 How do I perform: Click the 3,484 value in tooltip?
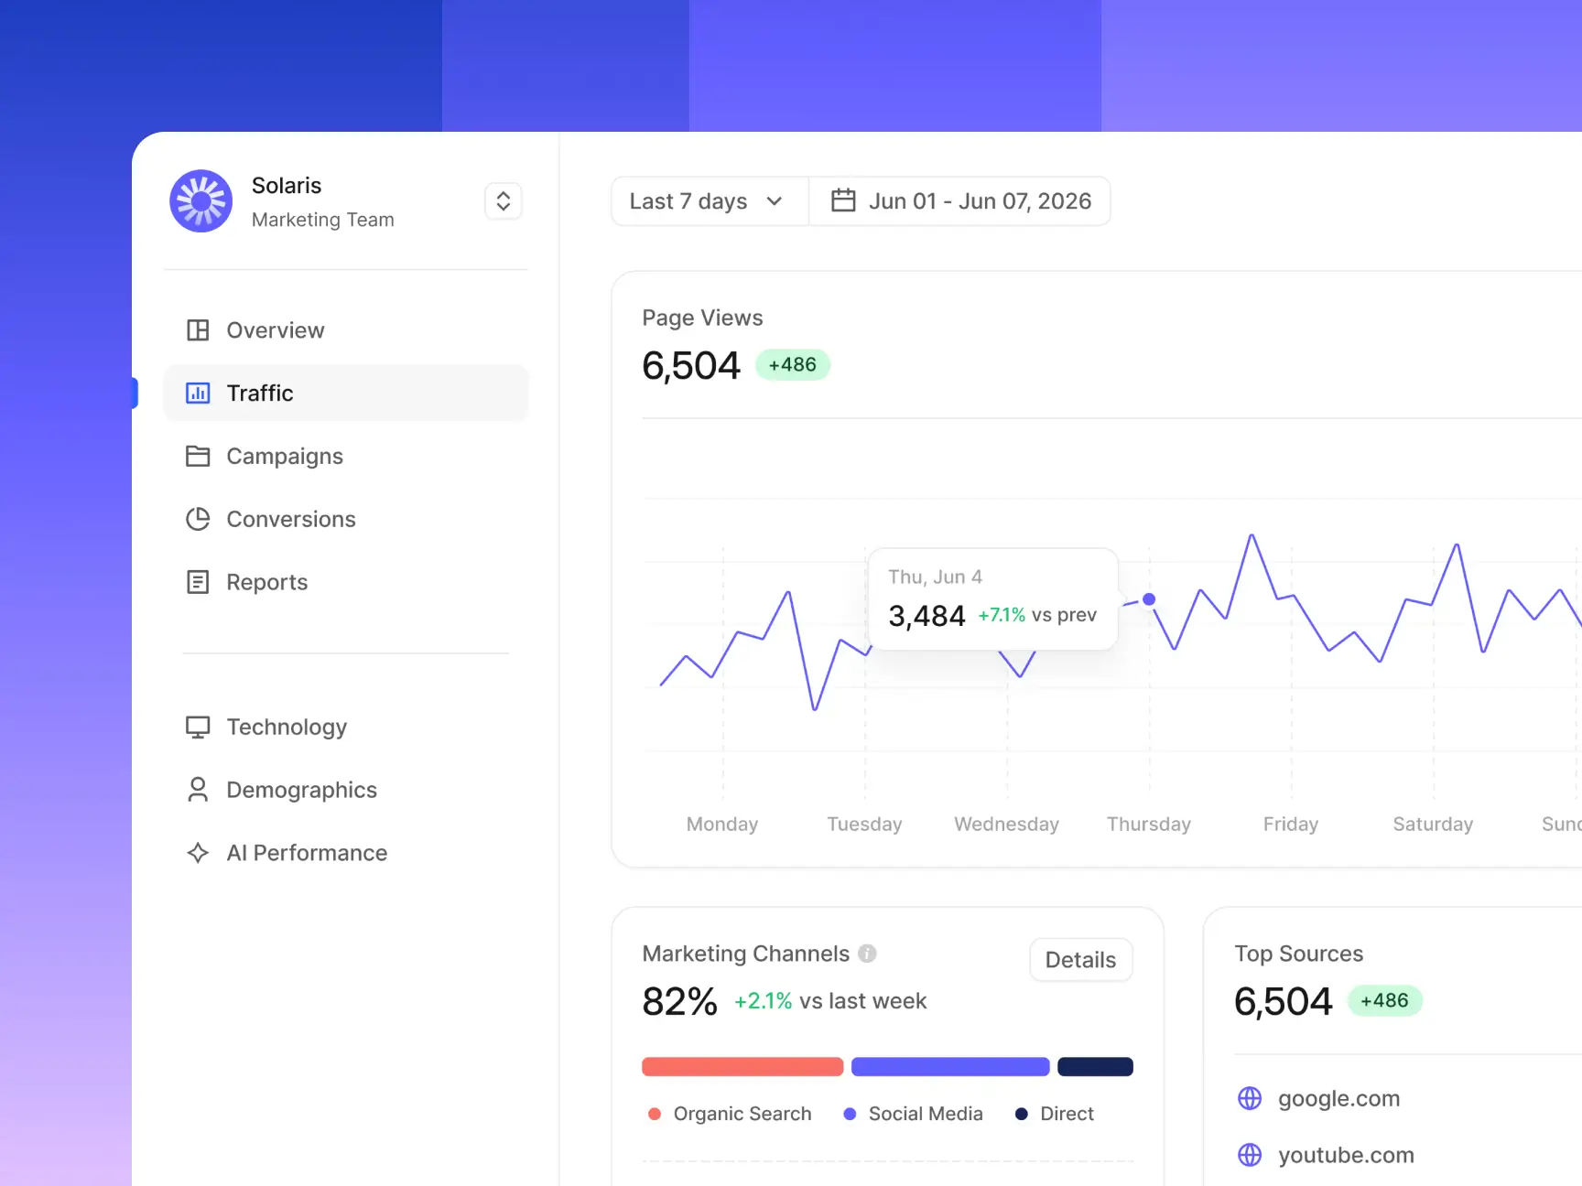(926, 616)
